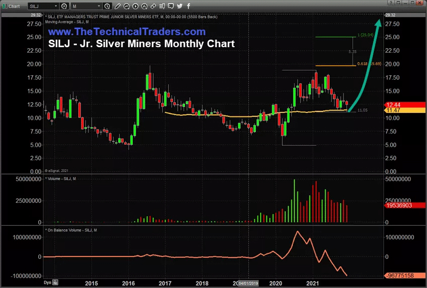
Task: Click the circular play button icon
Action: [x=135, y=7]
